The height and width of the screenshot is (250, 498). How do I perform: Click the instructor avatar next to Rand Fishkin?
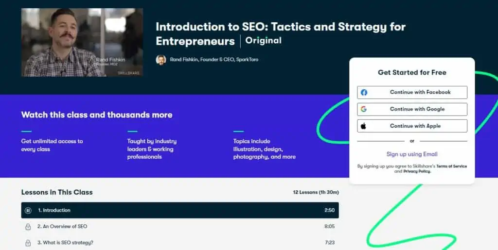161,60
